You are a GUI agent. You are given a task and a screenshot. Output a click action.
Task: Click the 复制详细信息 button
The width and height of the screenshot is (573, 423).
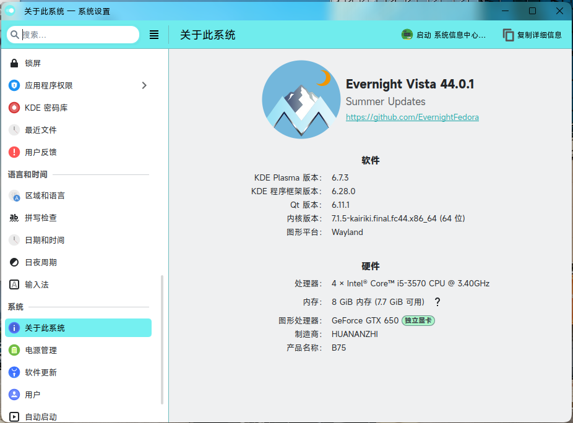click(532, 35)
